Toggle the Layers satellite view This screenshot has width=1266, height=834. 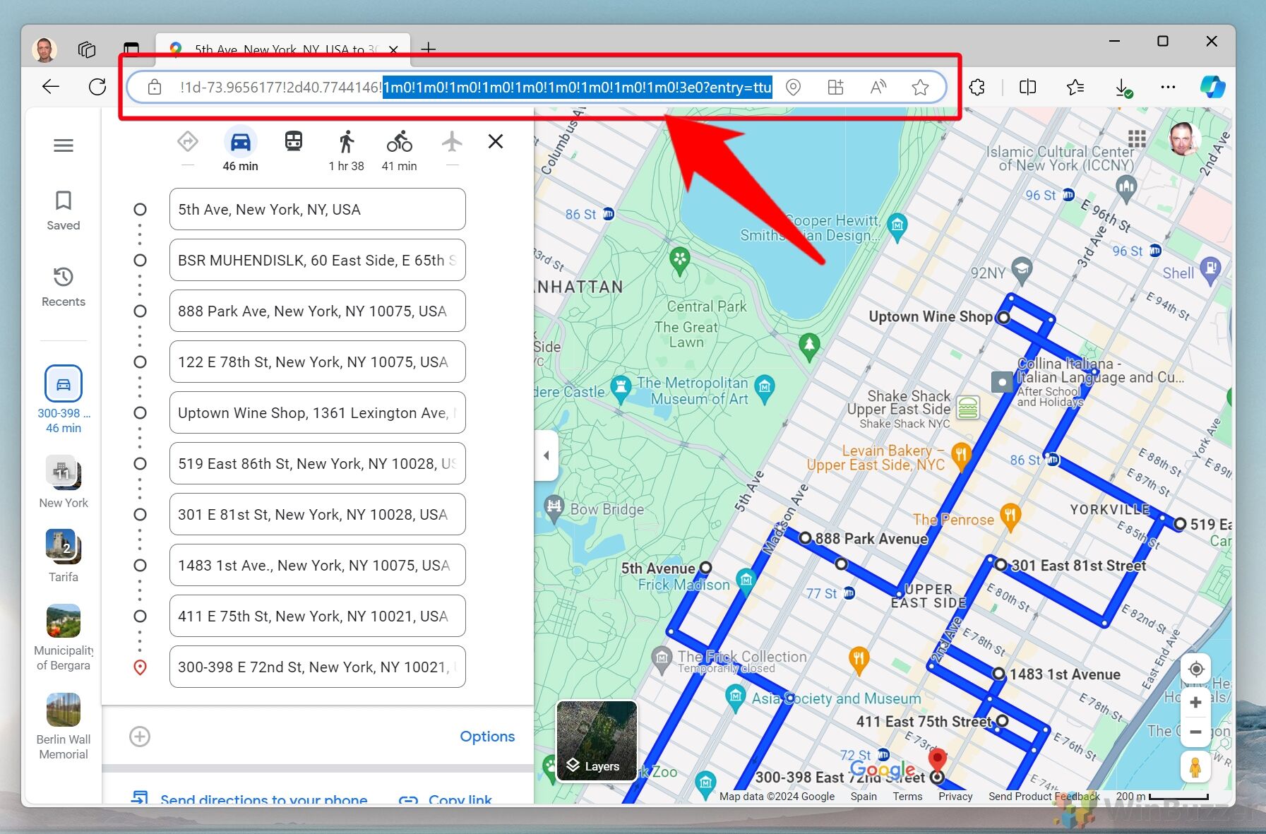pyautogui.click(x=597, y=741)
